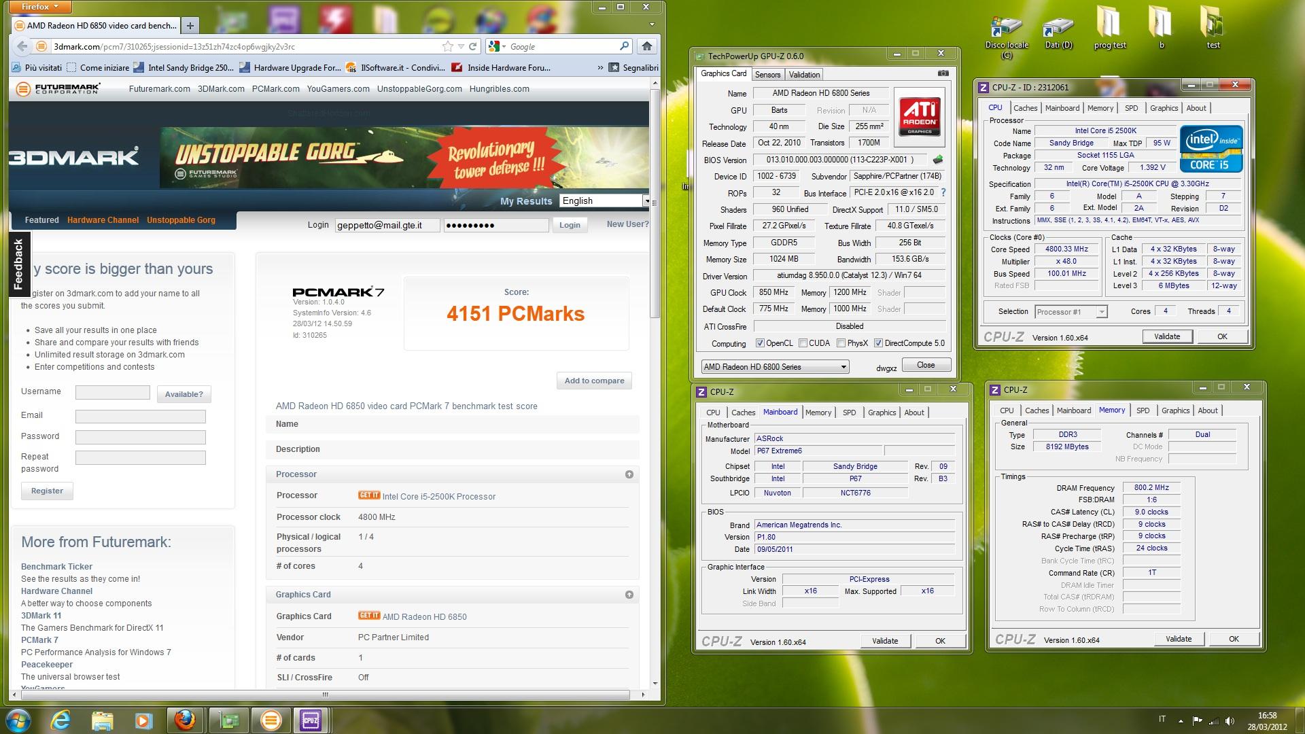Viewport: 1305px width, 734px height.
Task: Take a GPU-Z screenshot with camera icon
Action: point(943,73)
